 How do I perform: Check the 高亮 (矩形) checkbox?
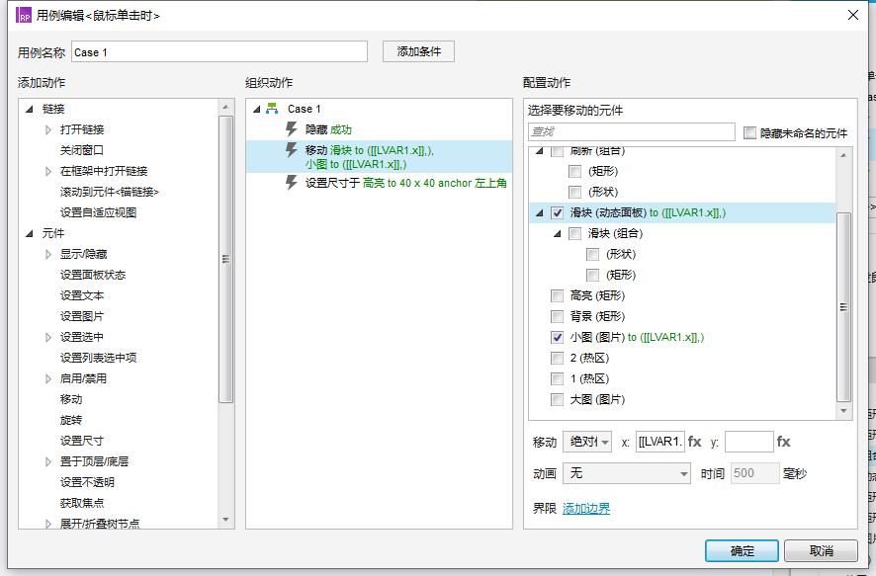557,295
